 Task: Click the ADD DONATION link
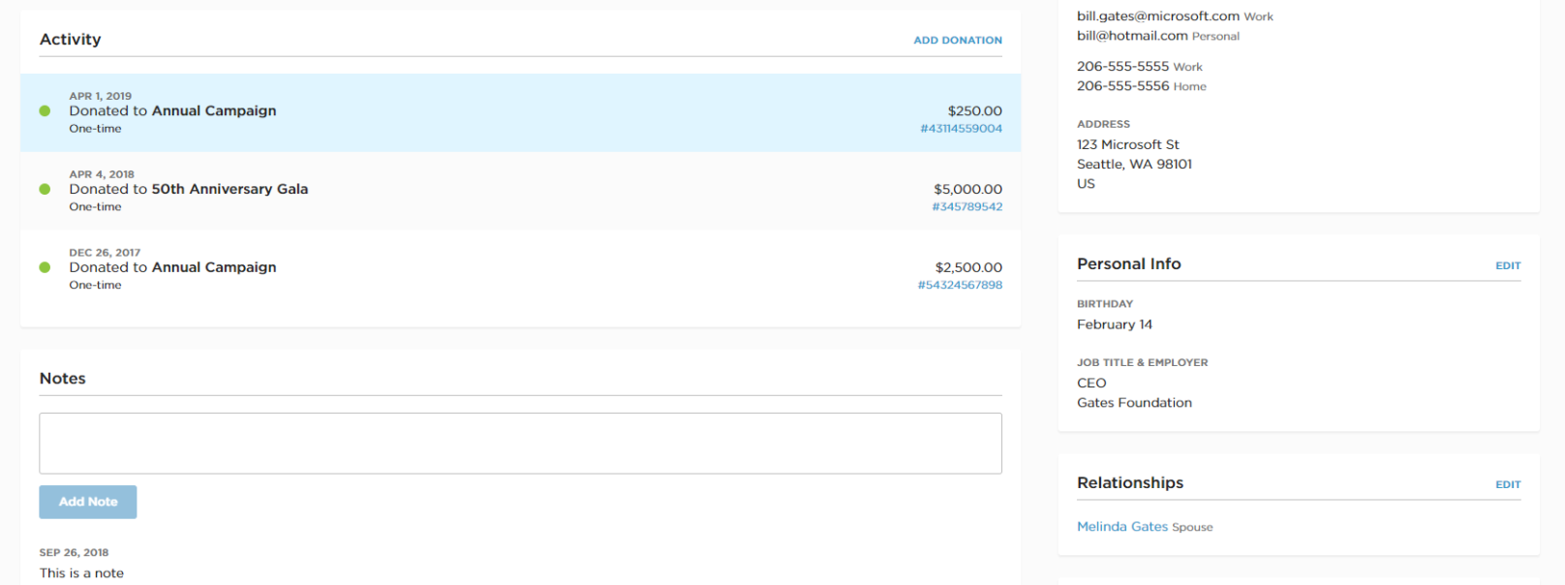click(957, 40)
